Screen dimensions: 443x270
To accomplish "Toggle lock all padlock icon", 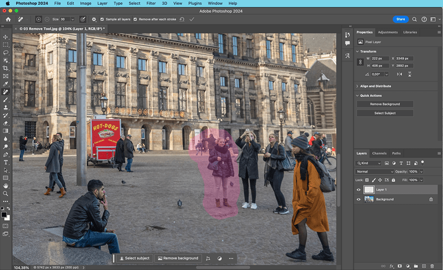I will point(393,180).
